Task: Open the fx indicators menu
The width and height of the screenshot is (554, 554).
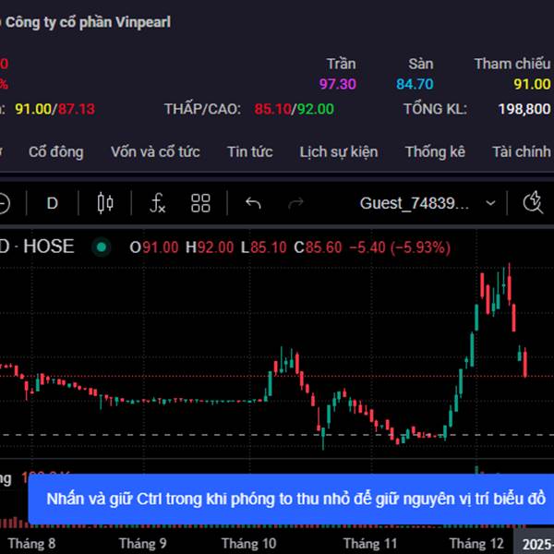Action: [158, 203]
